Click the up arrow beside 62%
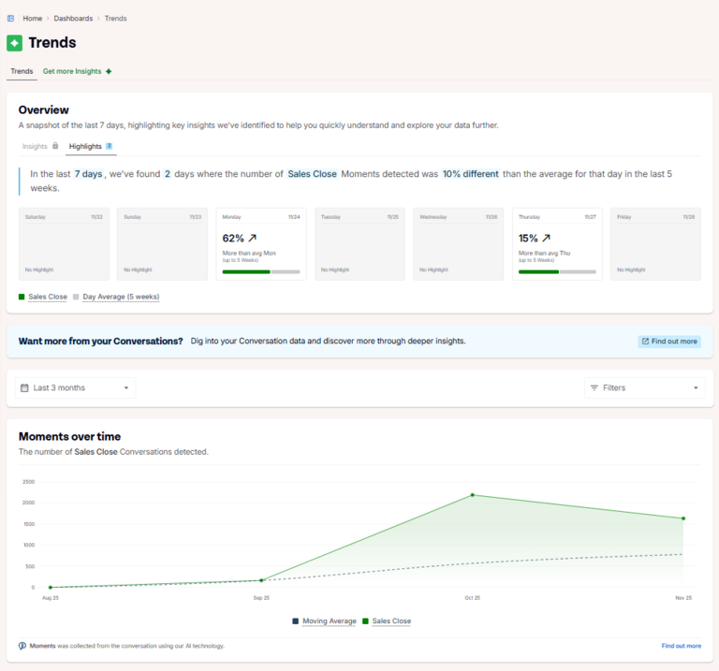 (252, 238)
